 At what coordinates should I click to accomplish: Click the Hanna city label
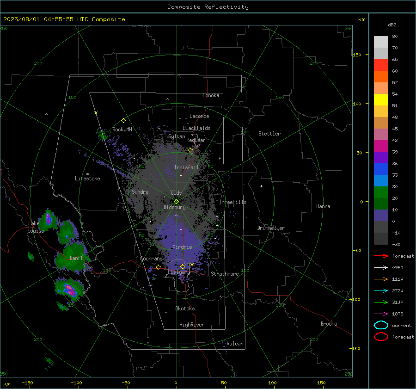tap(323, 206)
